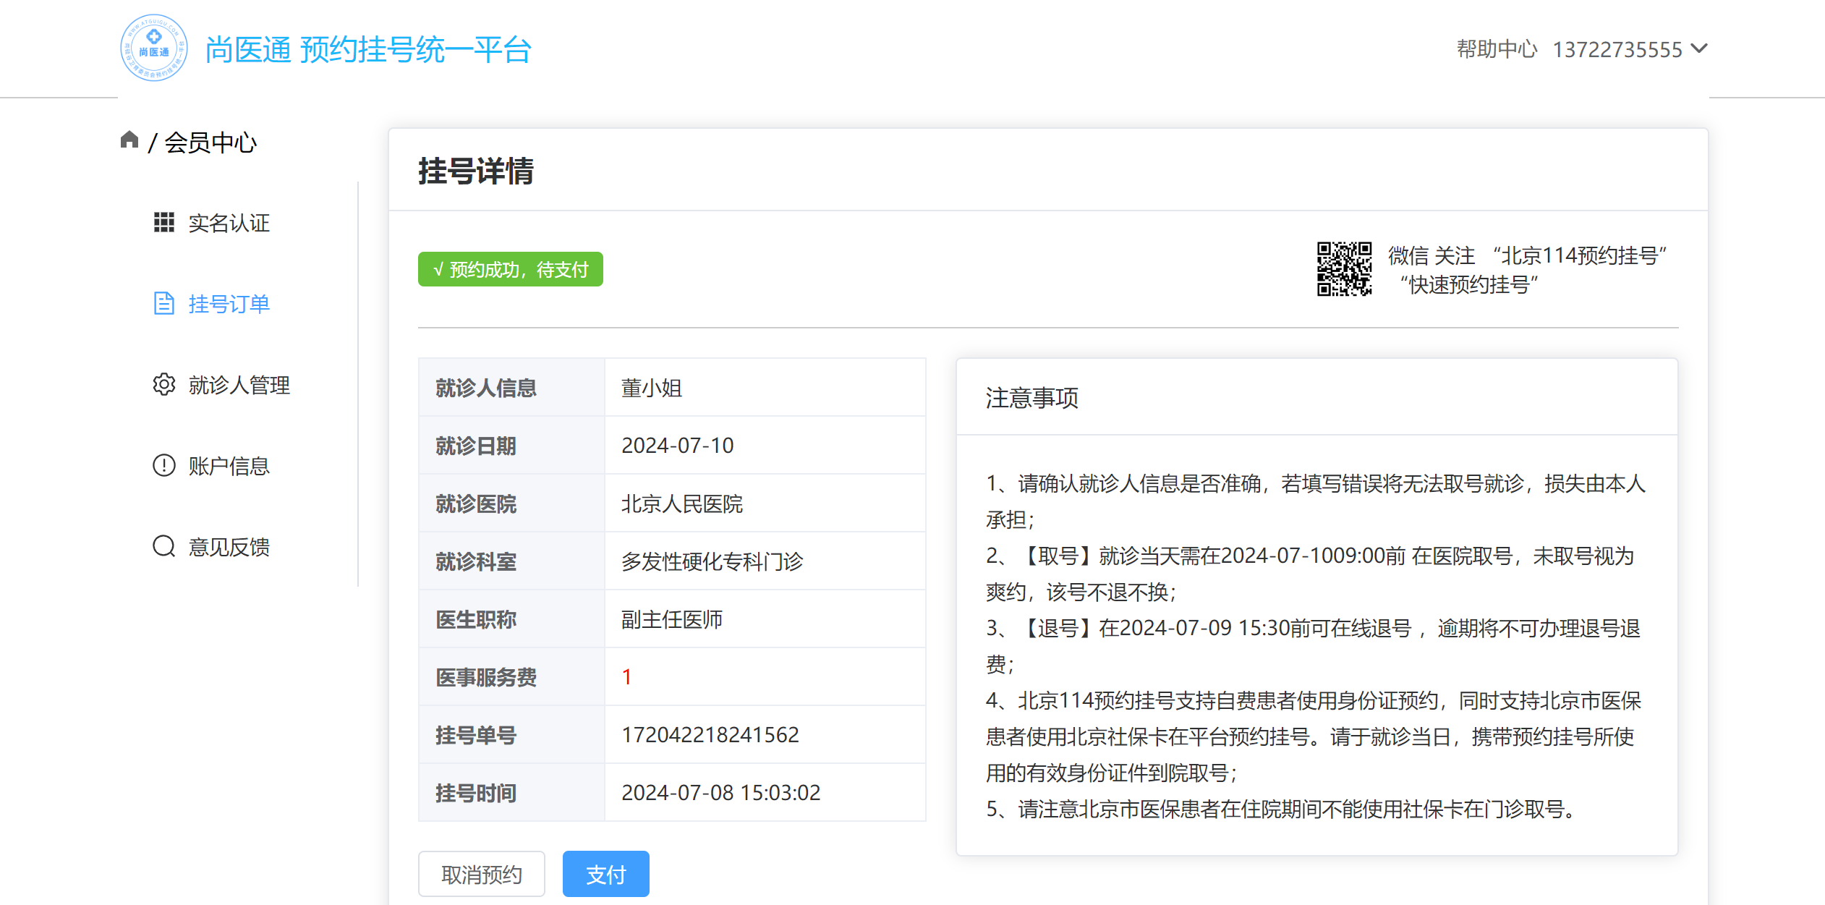
Task: Click doctor title 副主任医师
Action: pyautogui.click(x=672, y=619)
